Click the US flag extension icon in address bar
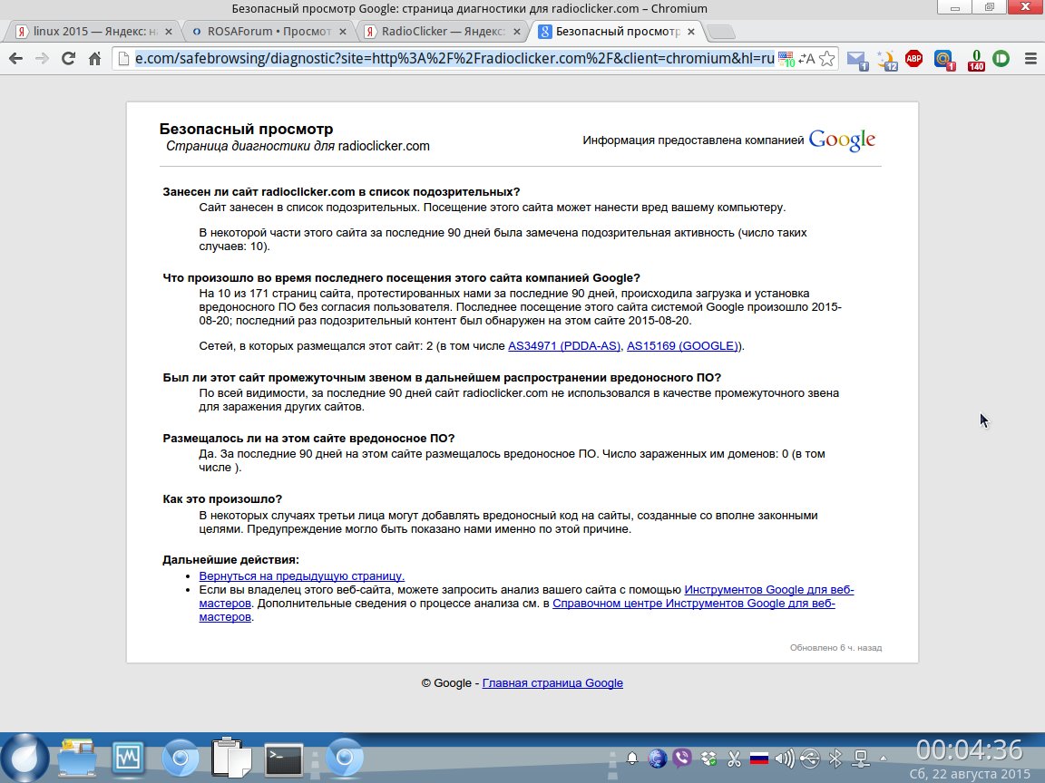Viewport: 1045px width, 783px height. click(x=786, y=59)
